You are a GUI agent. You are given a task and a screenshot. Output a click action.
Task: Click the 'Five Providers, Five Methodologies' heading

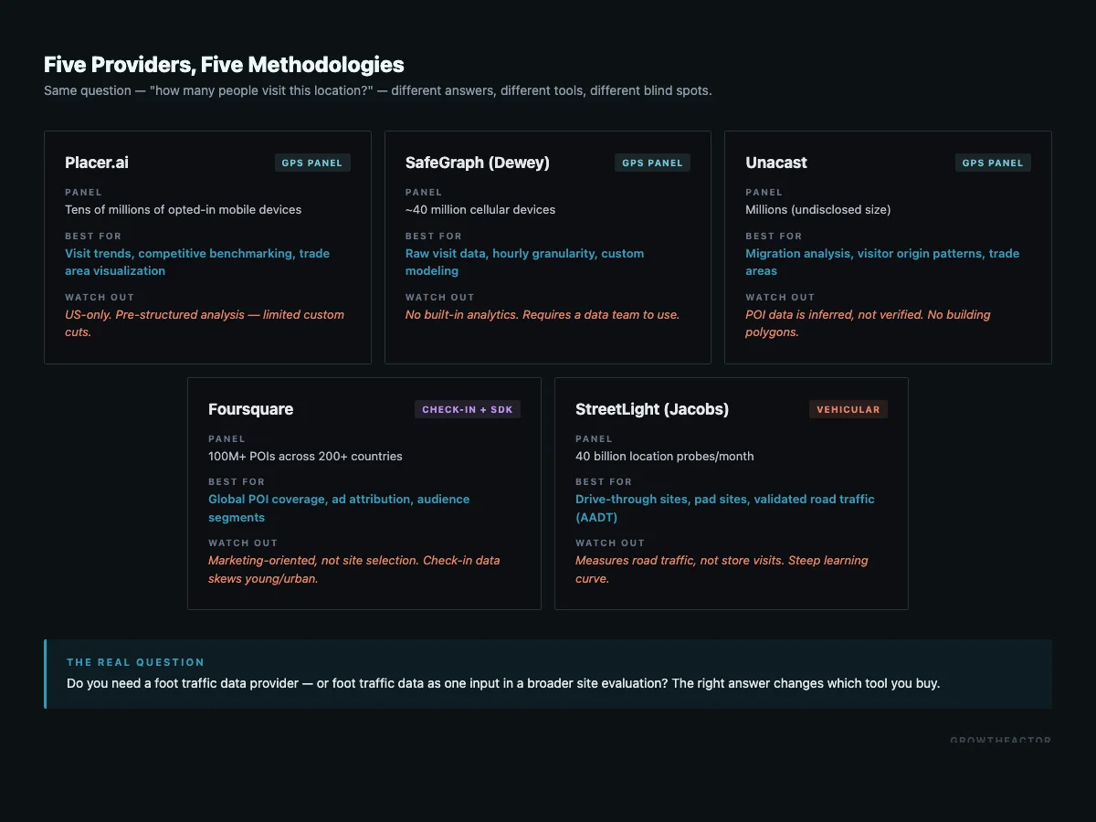pyautogui.click(x=223, y=65)
